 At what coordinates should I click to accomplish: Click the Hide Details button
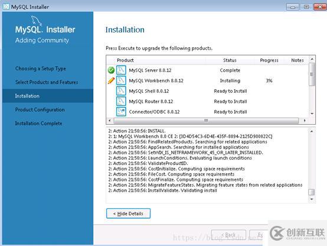[128, 213]
